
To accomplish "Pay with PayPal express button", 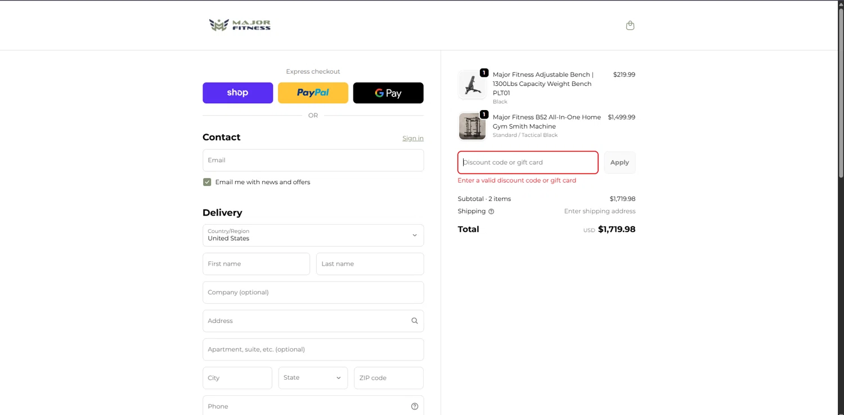I will (x=313, y=93).
